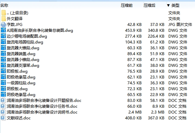Select file name 阳极绝缘层.dwg
195x133 pixels.
[x=21, y=77]
